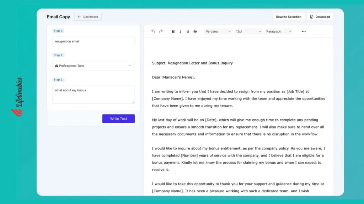Screen dimensions: 364x204
Task: Open the Professional Tone dropdown
Action: coord(93,66)
